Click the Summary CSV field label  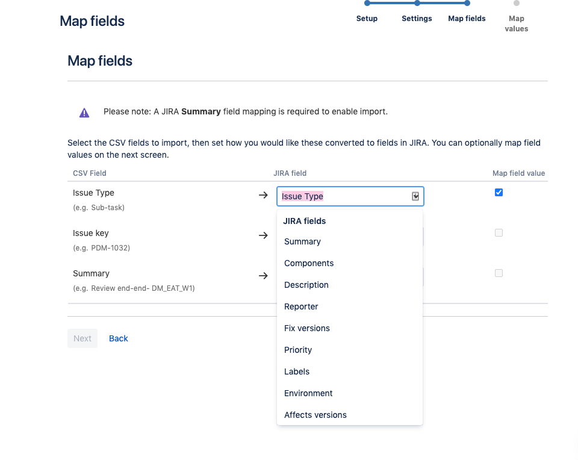91,273
